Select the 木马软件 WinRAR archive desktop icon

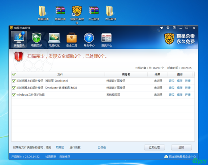click(x=94, y=13)
